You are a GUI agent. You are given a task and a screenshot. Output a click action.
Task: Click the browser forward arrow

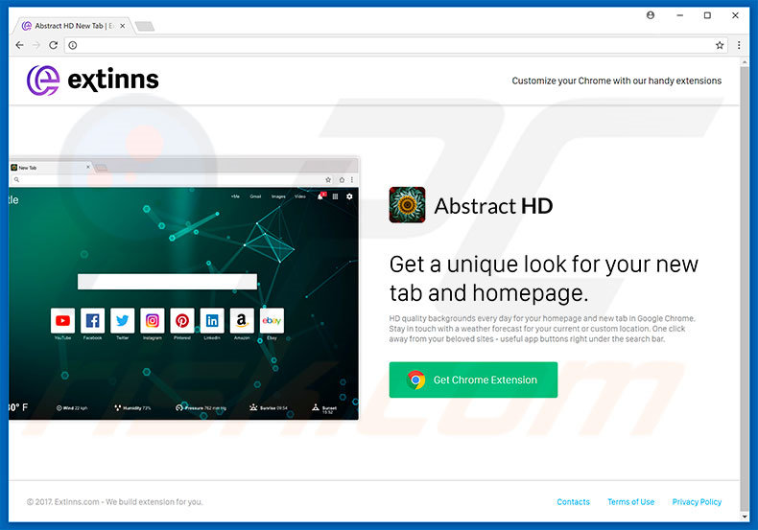36,45
